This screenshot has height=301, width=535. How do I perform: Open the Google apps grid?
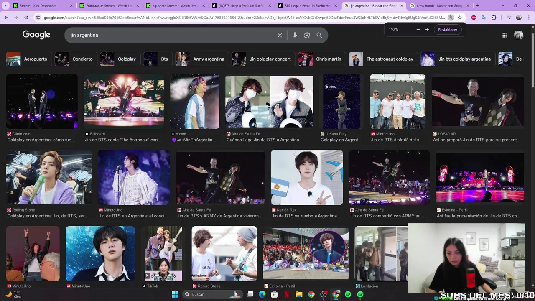click(505, 35)
